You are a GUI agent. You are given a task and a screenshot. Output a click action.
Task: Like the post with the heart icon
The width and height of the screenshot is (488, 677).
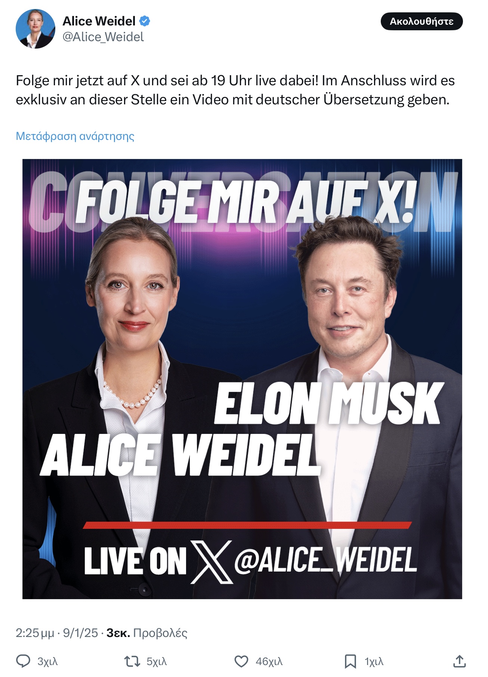[241, 661]
